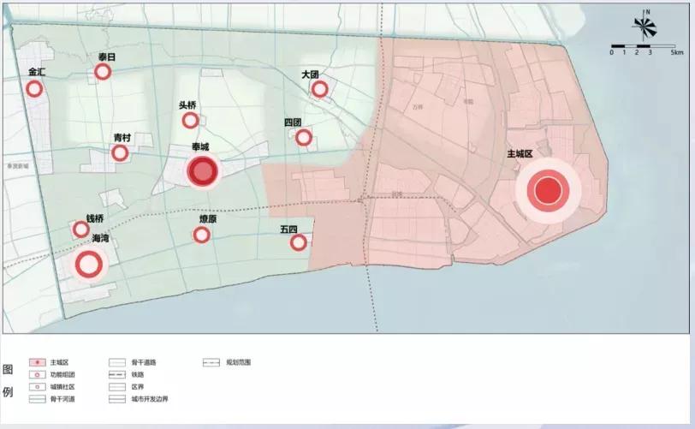Click the 海湾 place label
This screenshot has width=695, height=429.
(x=101, y=238)
